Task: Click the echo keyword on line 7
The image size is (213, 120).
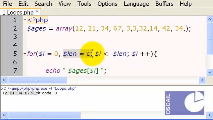Action: [x=53, y=71]
